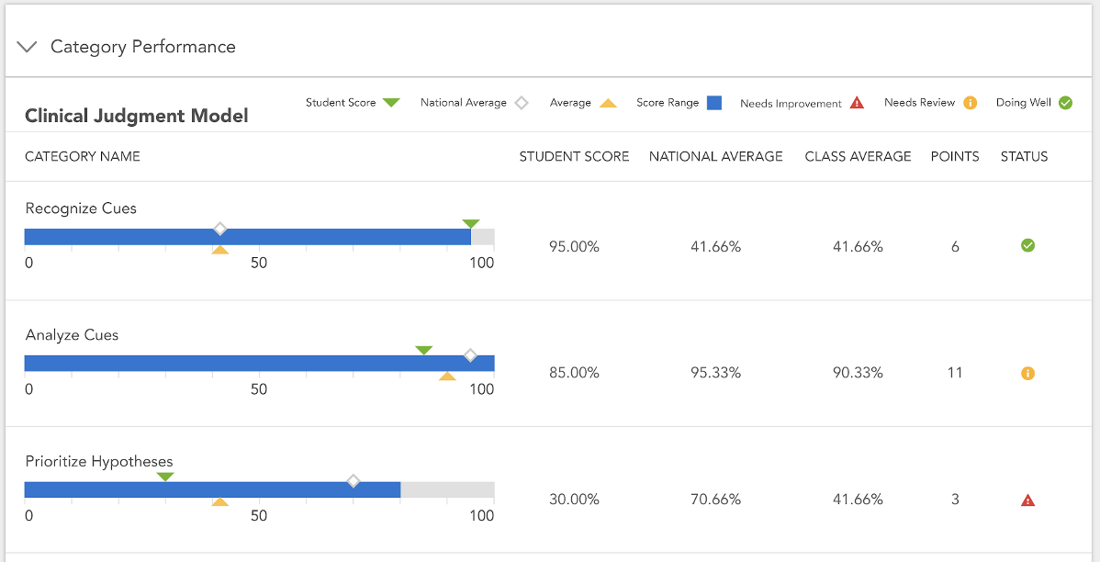Expand details for the Recognize Cues row
The width and height of the screenshot is (1100, 562).
pyautogui.click(x=81, y=208)
